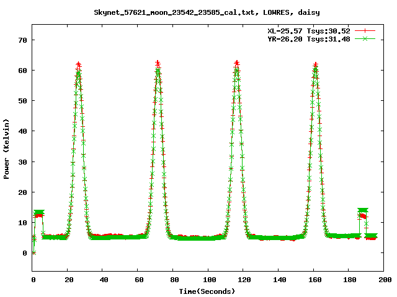Click the Power (Kelvin) axis label
Screen dimensions: 397x297
[x=6, y=149]
